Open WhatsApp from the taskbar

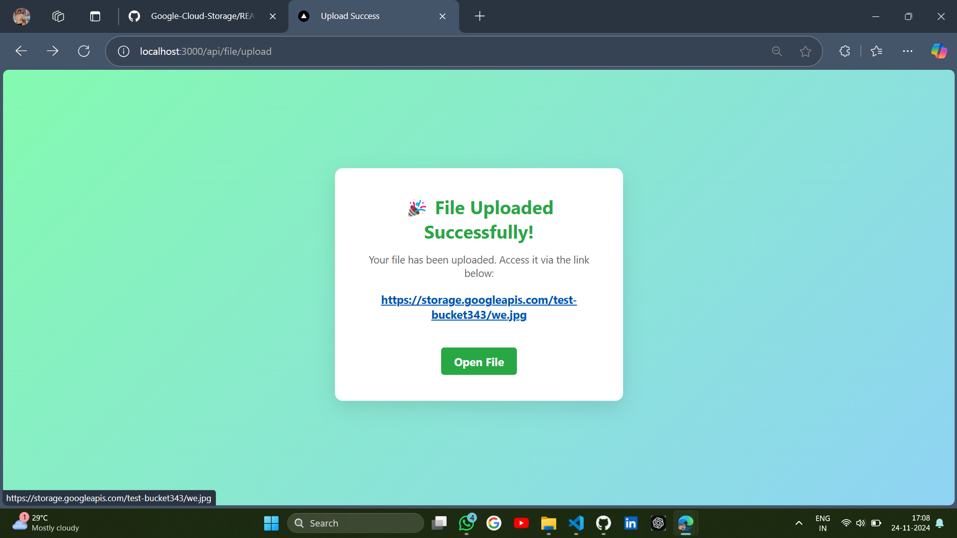pyautogui.click(x=467, y=523)
